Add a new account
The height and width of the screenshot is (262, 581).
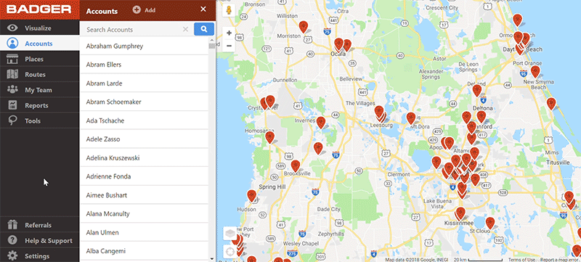point(144,10)
